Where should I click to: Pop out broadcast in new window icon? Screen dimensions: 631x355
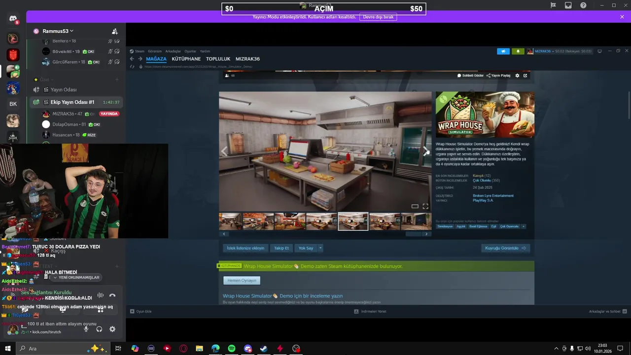525,75
